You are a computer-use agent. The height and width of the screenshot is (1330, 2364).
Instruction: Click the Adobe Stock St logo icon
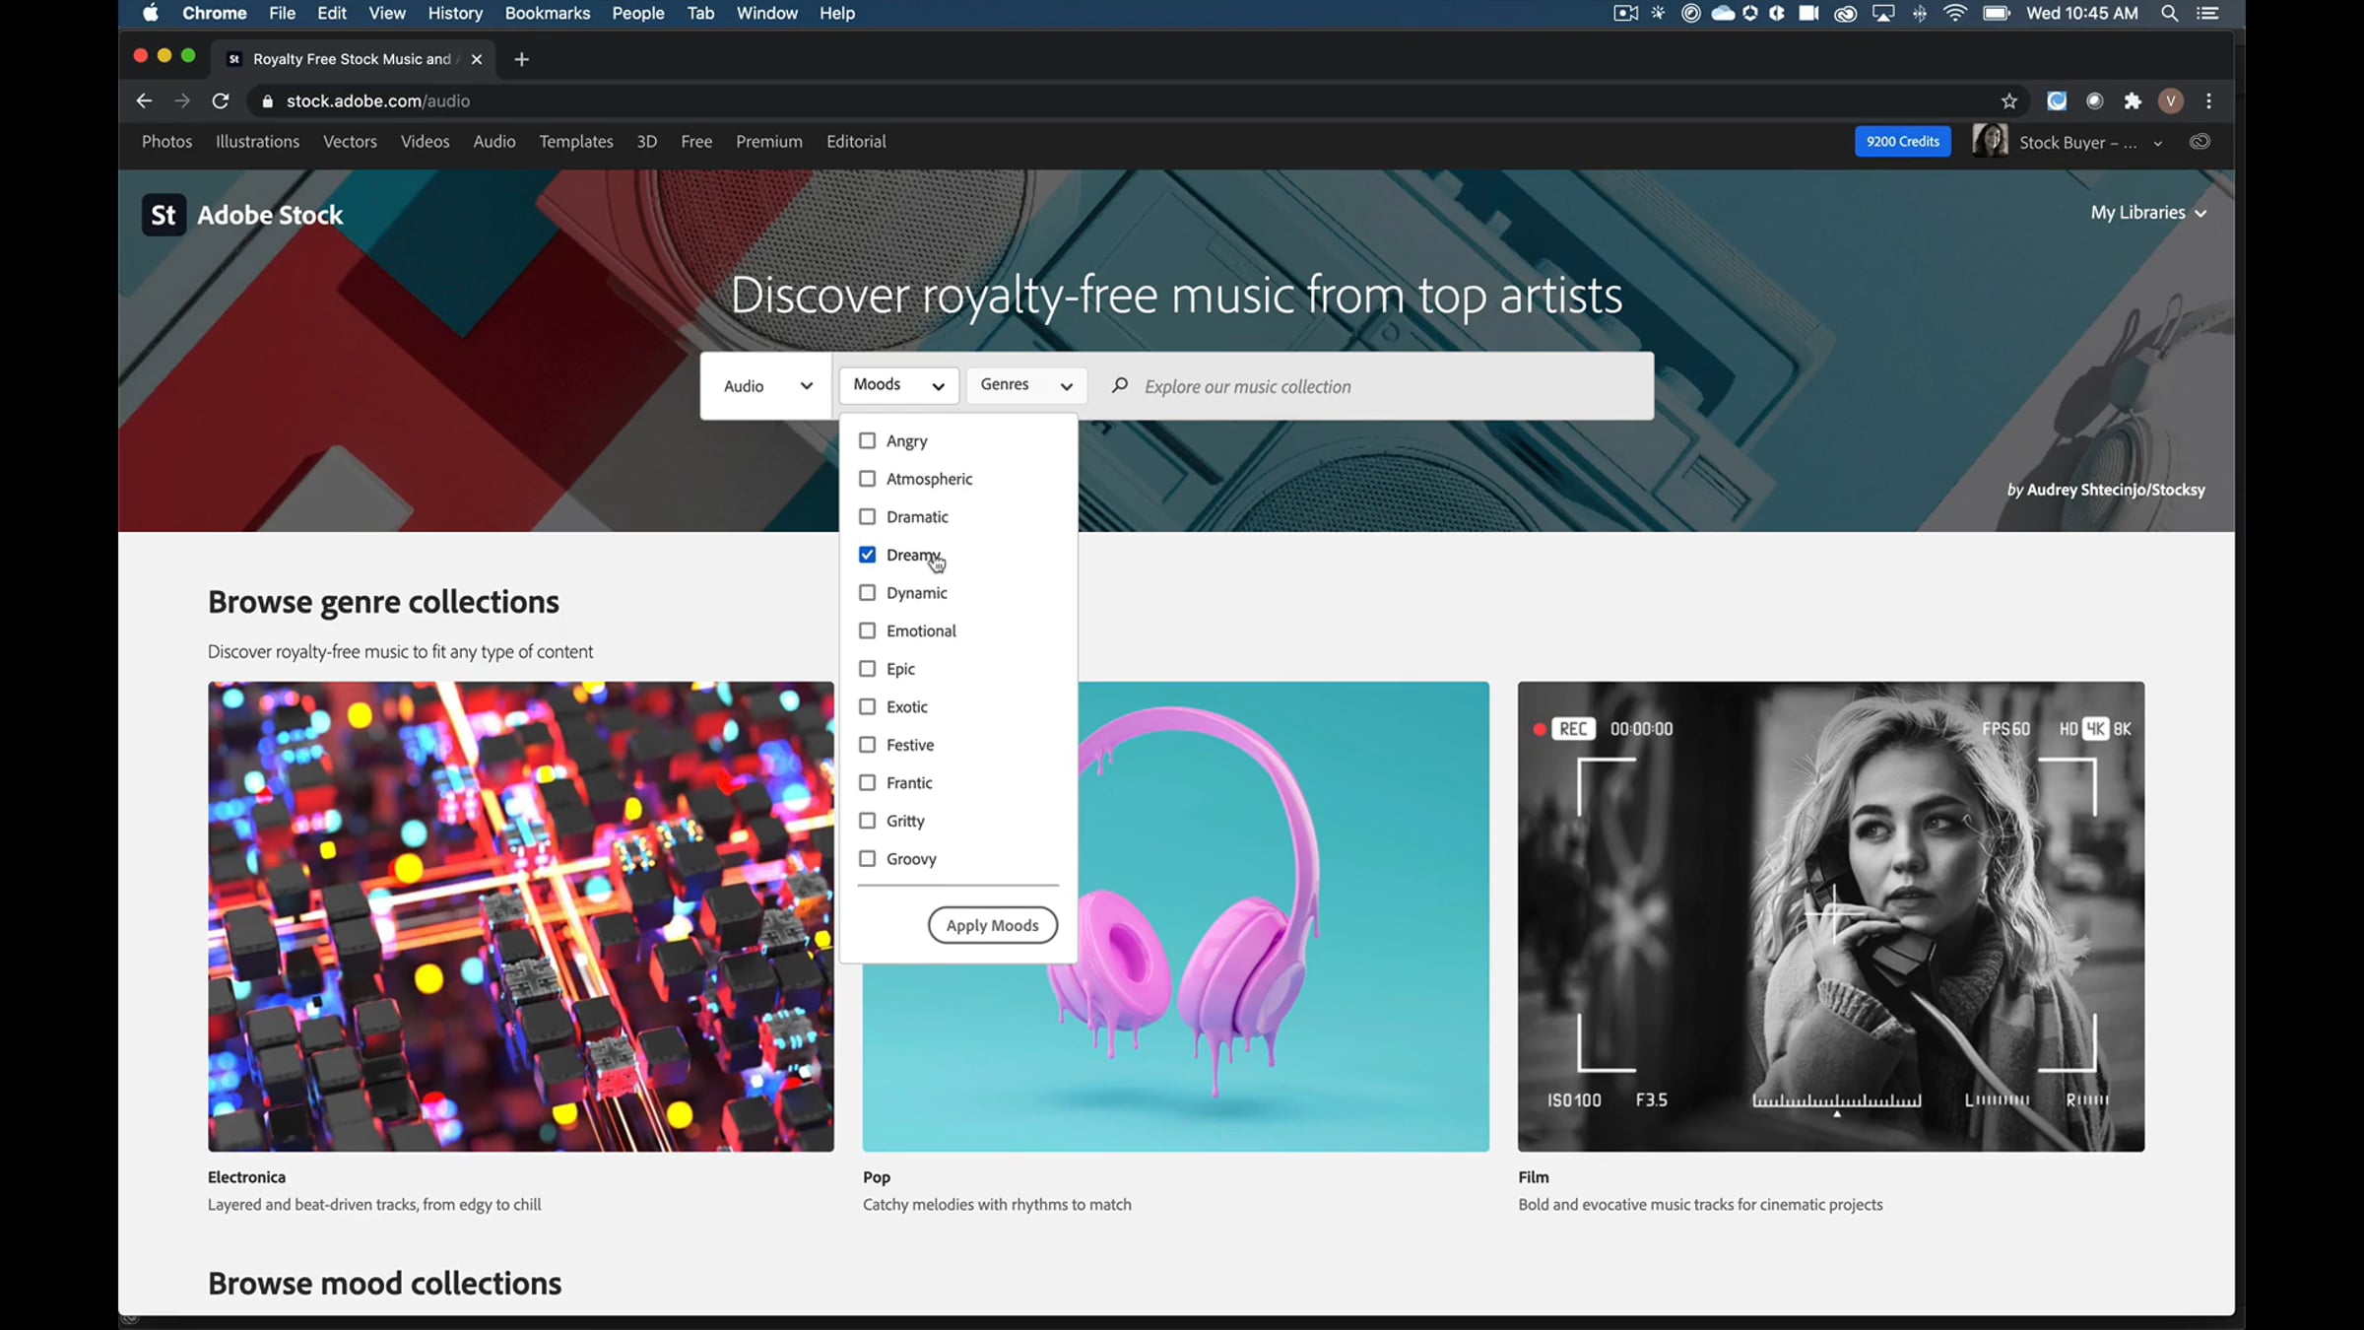coord(164,215)
